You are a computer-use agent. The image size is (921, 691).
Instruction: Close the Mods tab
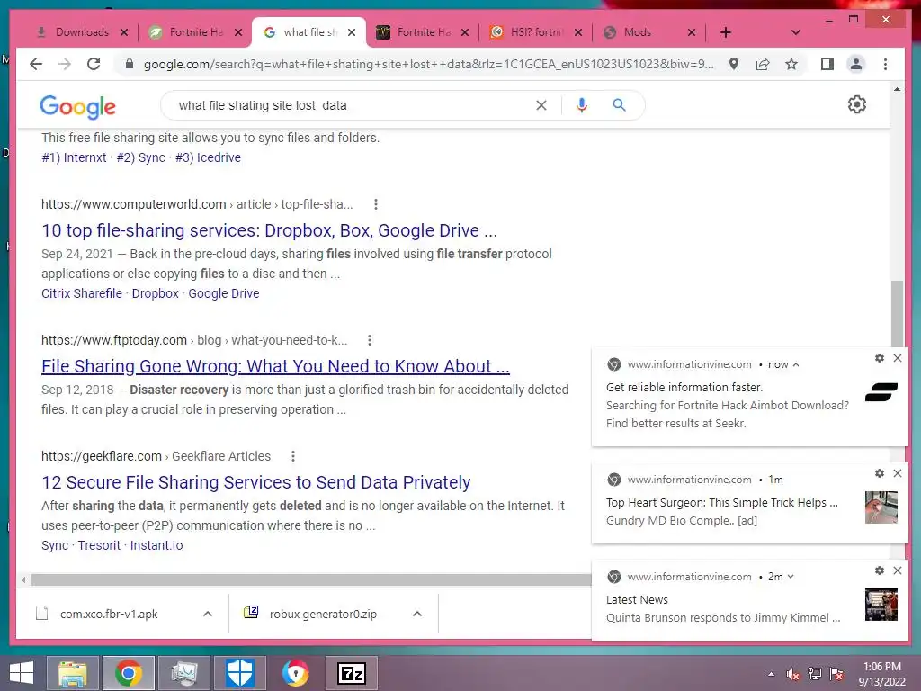pos(692,32)
